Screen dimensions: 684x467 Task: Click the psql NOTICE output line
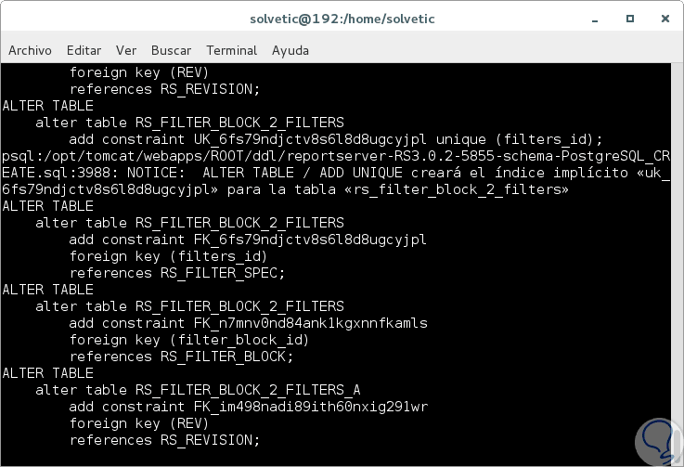pos(334,173)
